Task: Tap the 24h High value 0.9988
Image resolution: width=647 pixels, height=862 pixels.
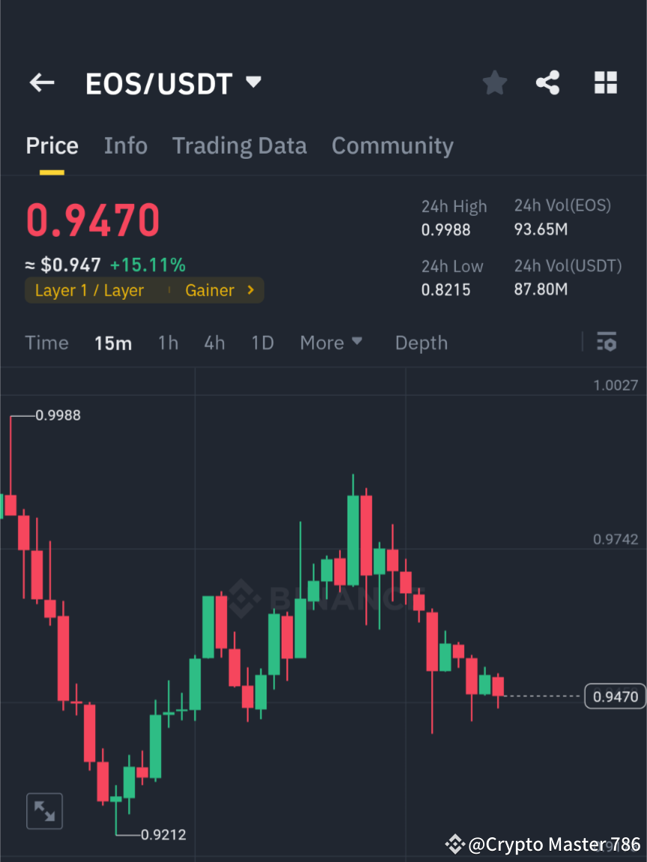Action: point(446,230)
